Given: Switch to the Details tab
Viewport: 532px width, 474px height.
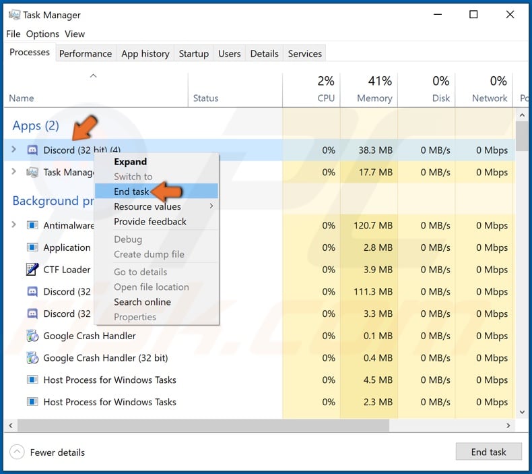Looking at the screenshot, I should tap(264, 53).
